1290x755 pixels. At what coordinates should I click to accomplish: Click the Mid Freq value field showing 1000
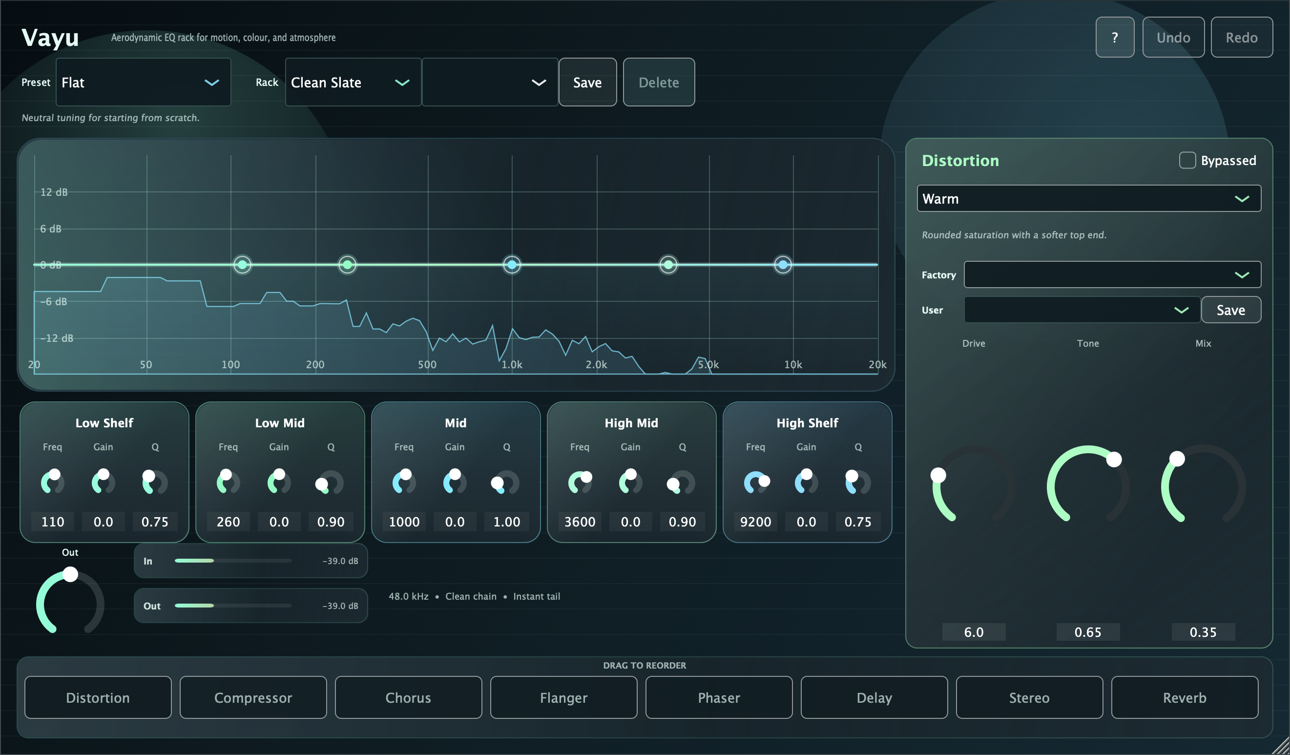pos(404,522)
